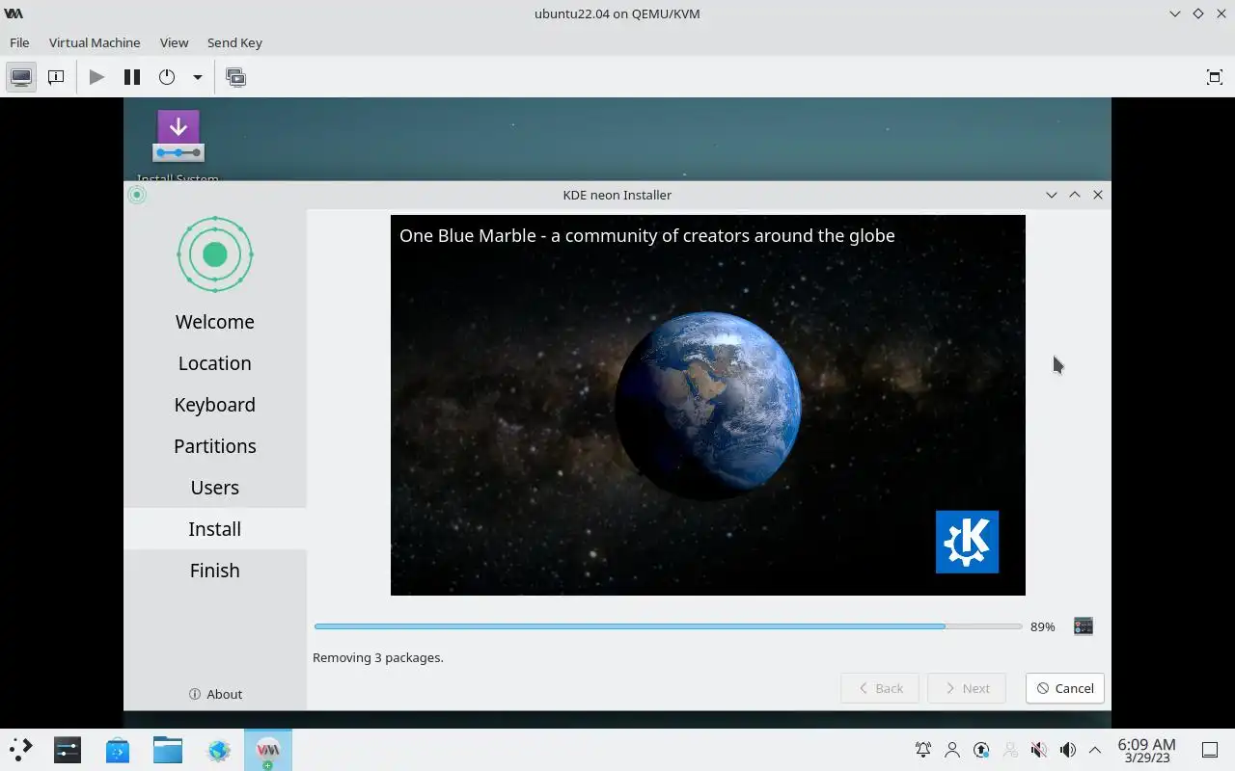Viewport: 1235px width, 771px height.
Task: Open the Send Key menu
Action: (x=234, y=42)
